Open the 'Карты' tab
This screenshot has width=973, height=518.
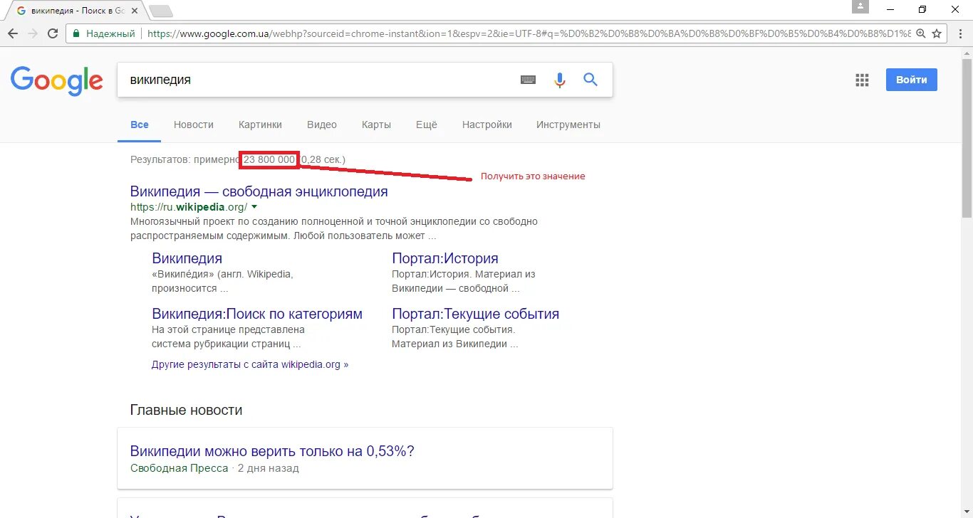[x=376, y=125]
